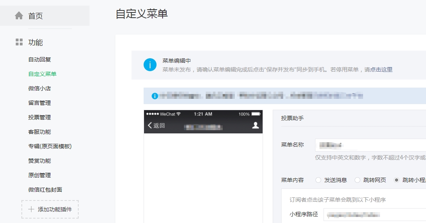Image resolution: width=426 pixels, height=223 pixels.
Task: Click the small info icon in notice bar
Action: point(155,96)
